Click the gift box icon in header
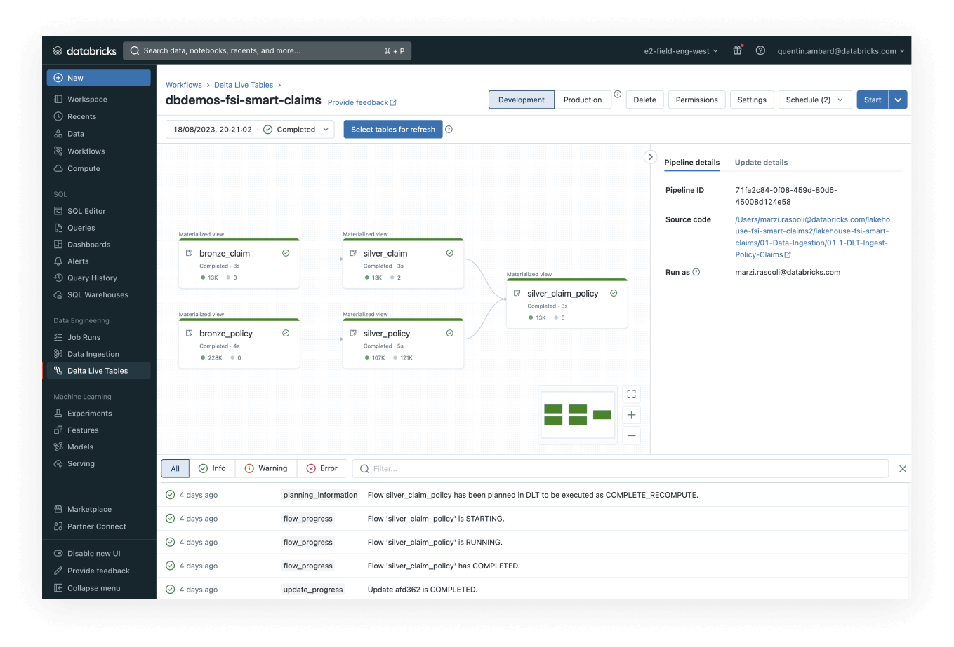This screenshot has height=647, width=954. (x=737, y=50)
